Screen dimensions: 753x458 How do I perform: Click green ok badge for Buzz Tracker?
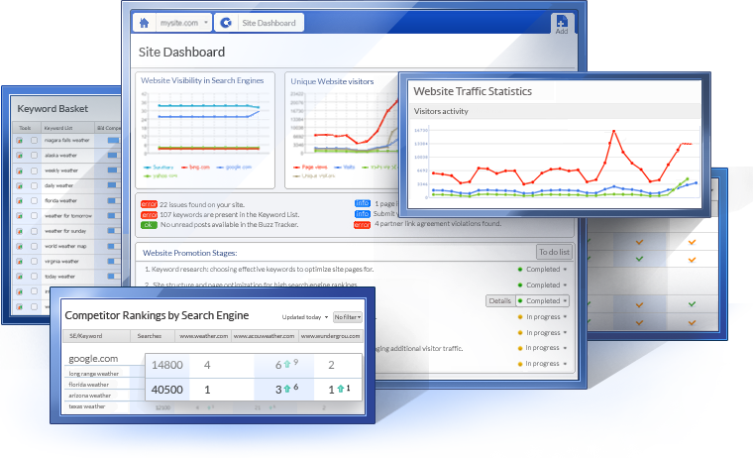(x=149, y=225)
